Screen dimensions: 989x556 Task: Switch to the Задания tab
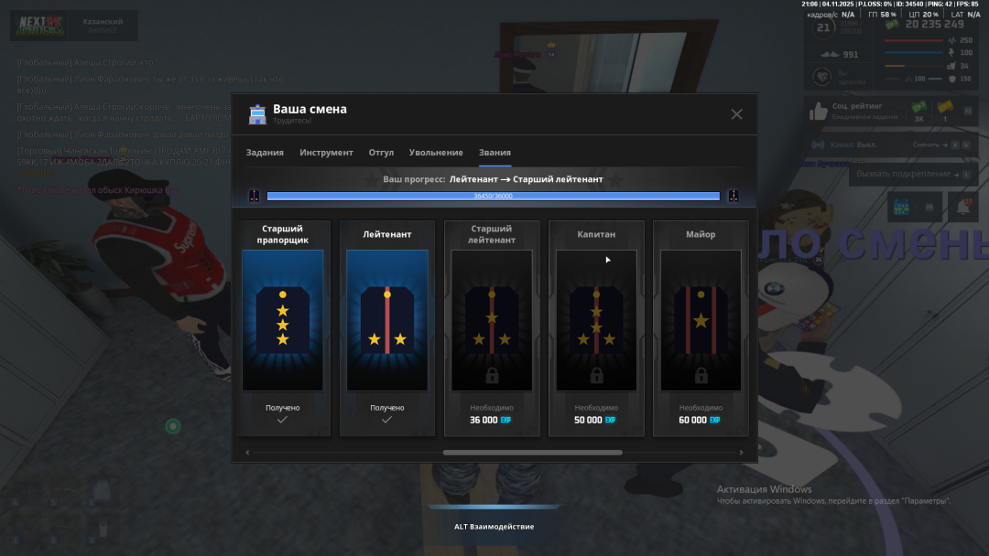[x=265, y=153]
